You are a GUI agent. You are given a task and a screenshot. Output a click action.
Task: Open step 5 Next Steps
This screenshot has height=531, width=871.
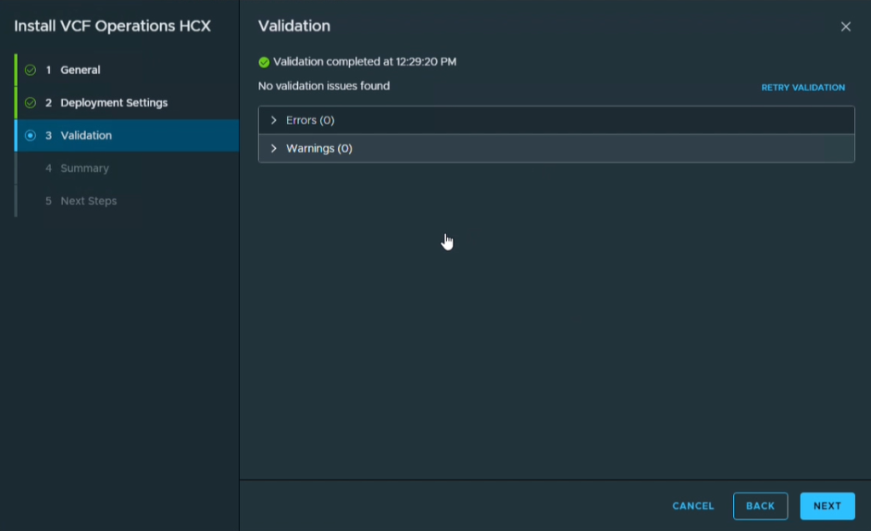point(127,201)
